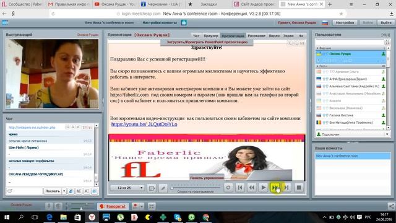396x223 pixels.
Task: Open Edge from the Windows taskbar
Action: pyautogui.click(x=49, y=217)
